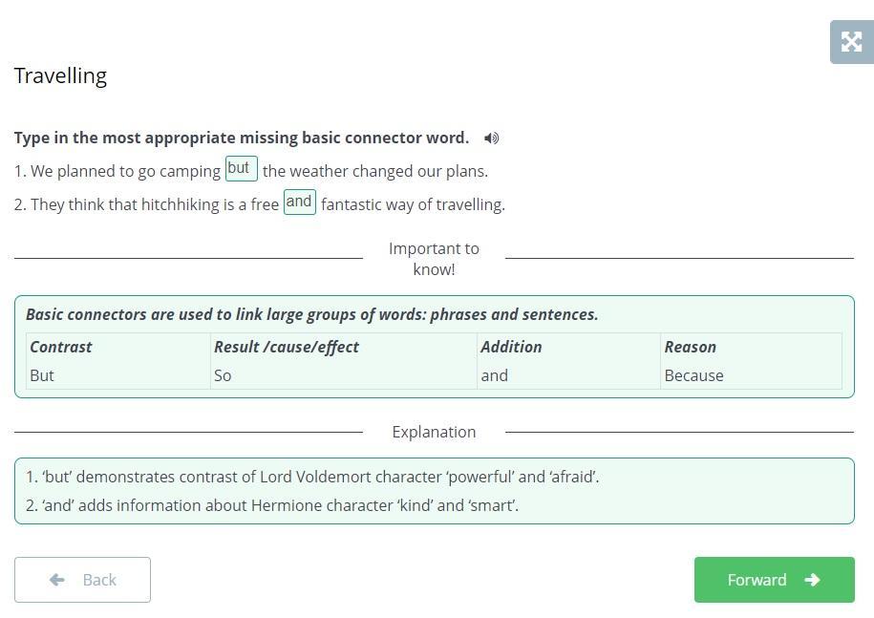Click the explanation about Lord Voldemort
Image resolution: width=874 pixels, height=618 pixels.
click(312, 477)
